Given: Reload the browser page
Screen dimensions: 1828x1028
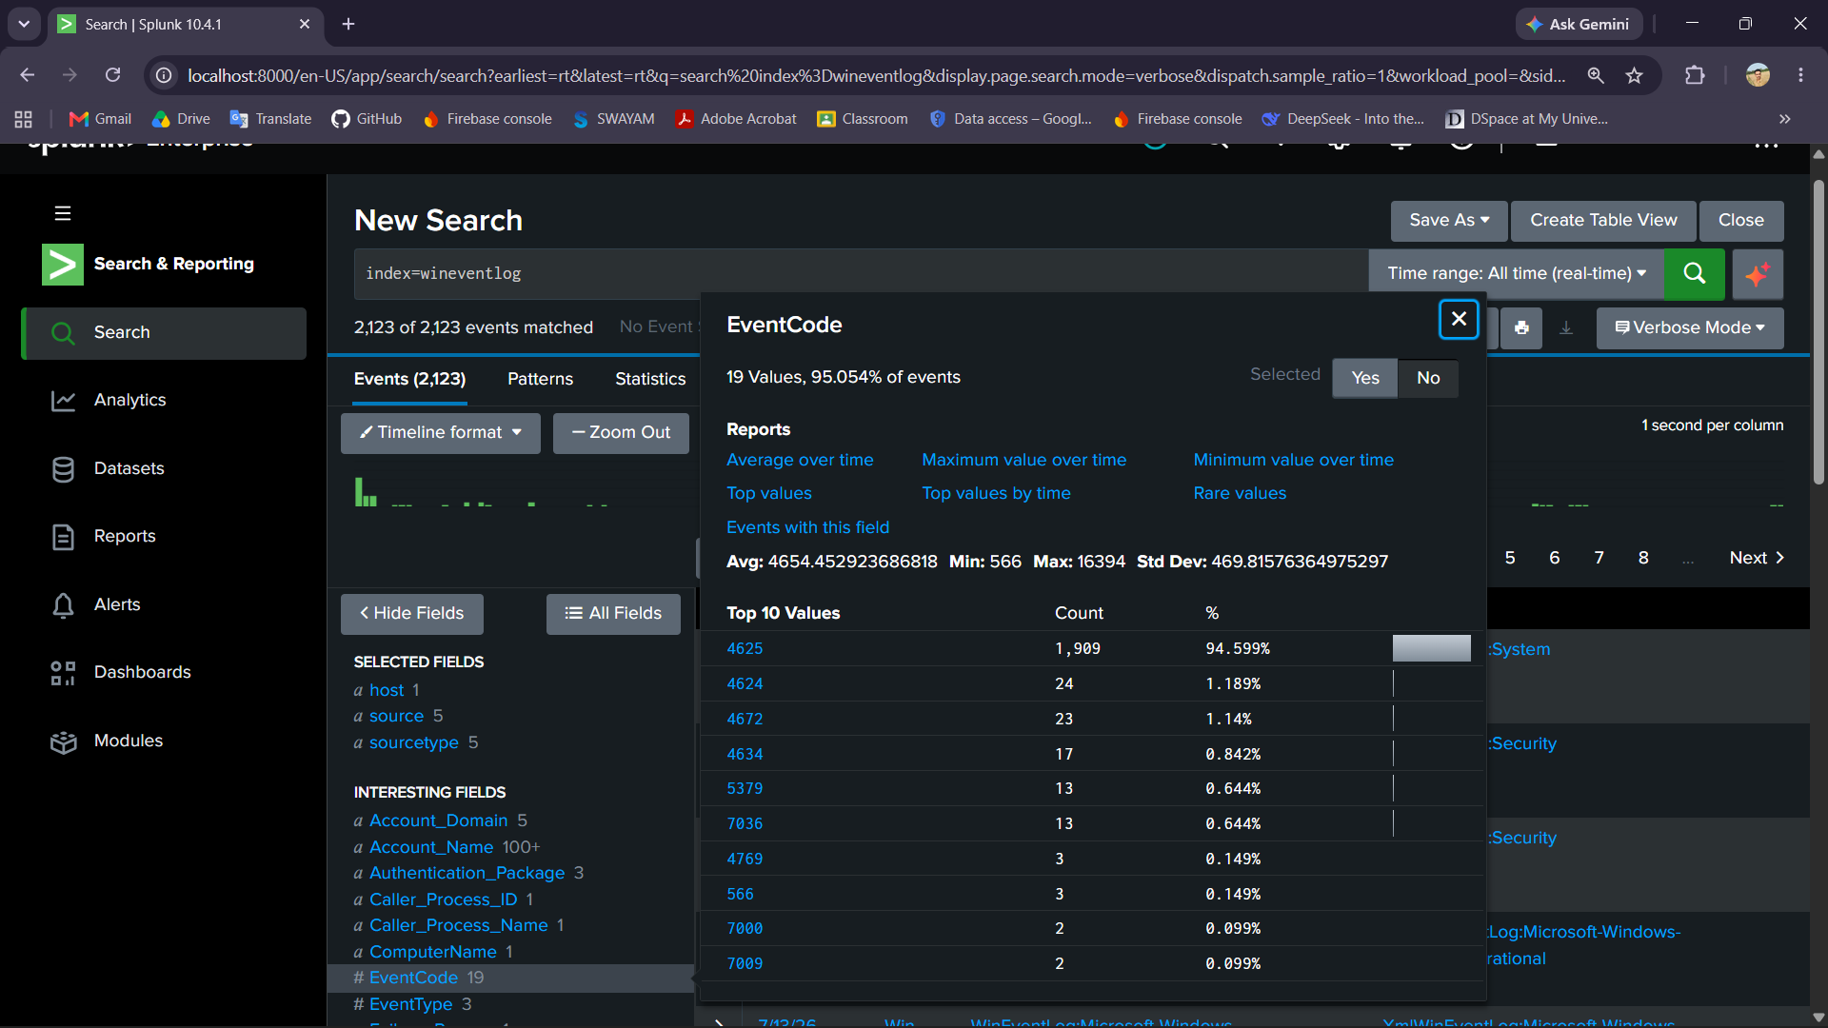Looking at the screenshot, I should point(112,75).
